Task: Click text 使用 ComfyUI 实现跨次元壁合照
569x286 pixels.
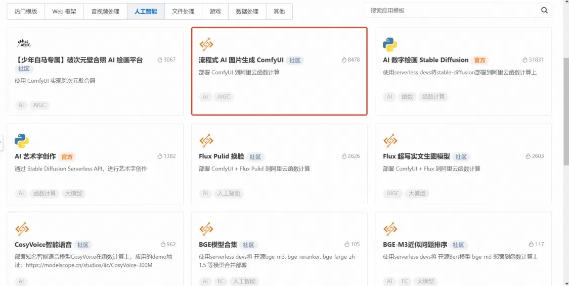Action: pyautogui.click(x=55, y=81)
